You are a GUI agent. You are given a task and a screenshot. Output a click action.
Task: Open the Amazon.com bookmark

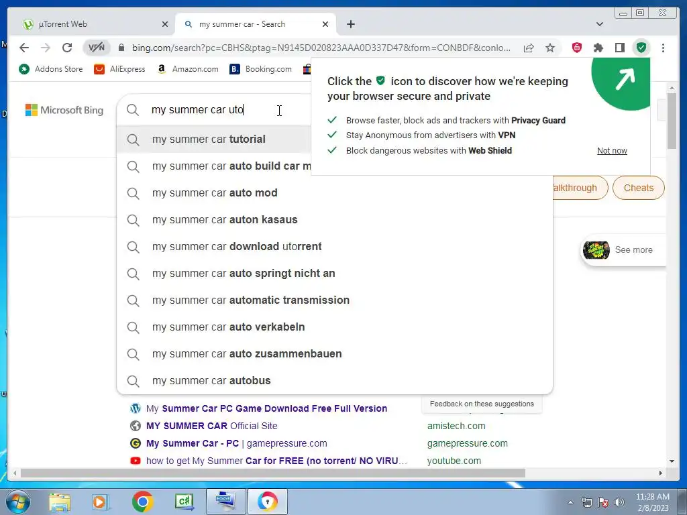pyautogui.click(x=188, y=69)
